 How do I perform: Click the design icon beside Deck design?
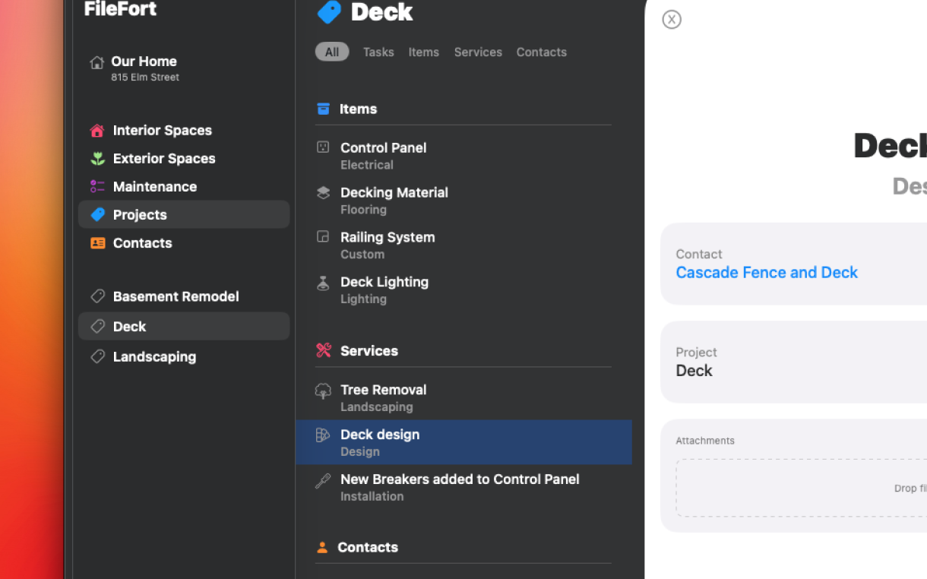[323, 435]
